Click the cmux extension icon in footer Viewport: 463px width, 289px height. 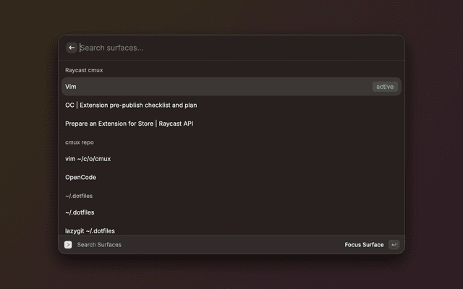coord(68,245)
